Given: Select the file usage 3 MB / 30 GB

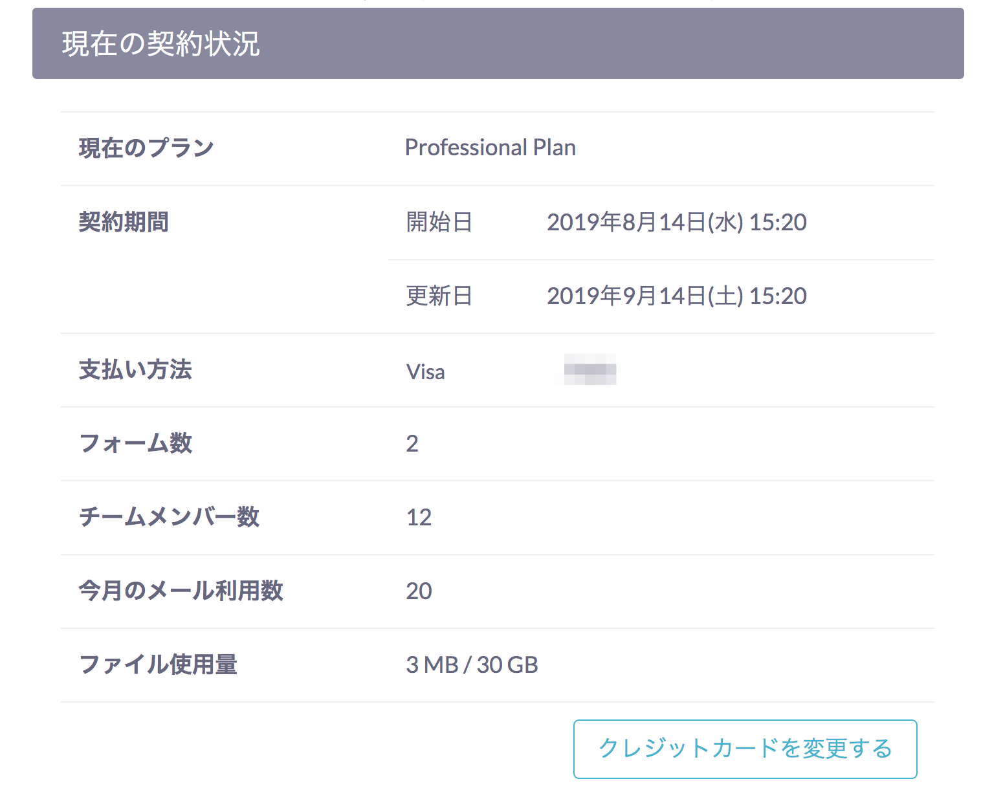Looking at the screenshot, I should coord(472,664).
